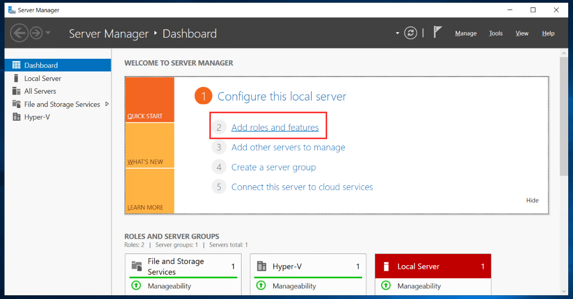
Task: Click the scrollbar up arrow
Action: (x=564, y=53)
